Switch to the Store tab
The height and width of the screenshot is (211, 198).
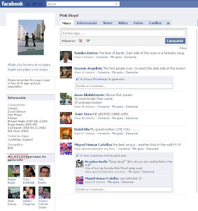click(x=108, y=23)
